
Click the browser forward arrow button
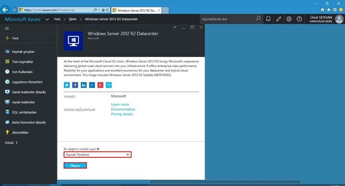[14, 10]
